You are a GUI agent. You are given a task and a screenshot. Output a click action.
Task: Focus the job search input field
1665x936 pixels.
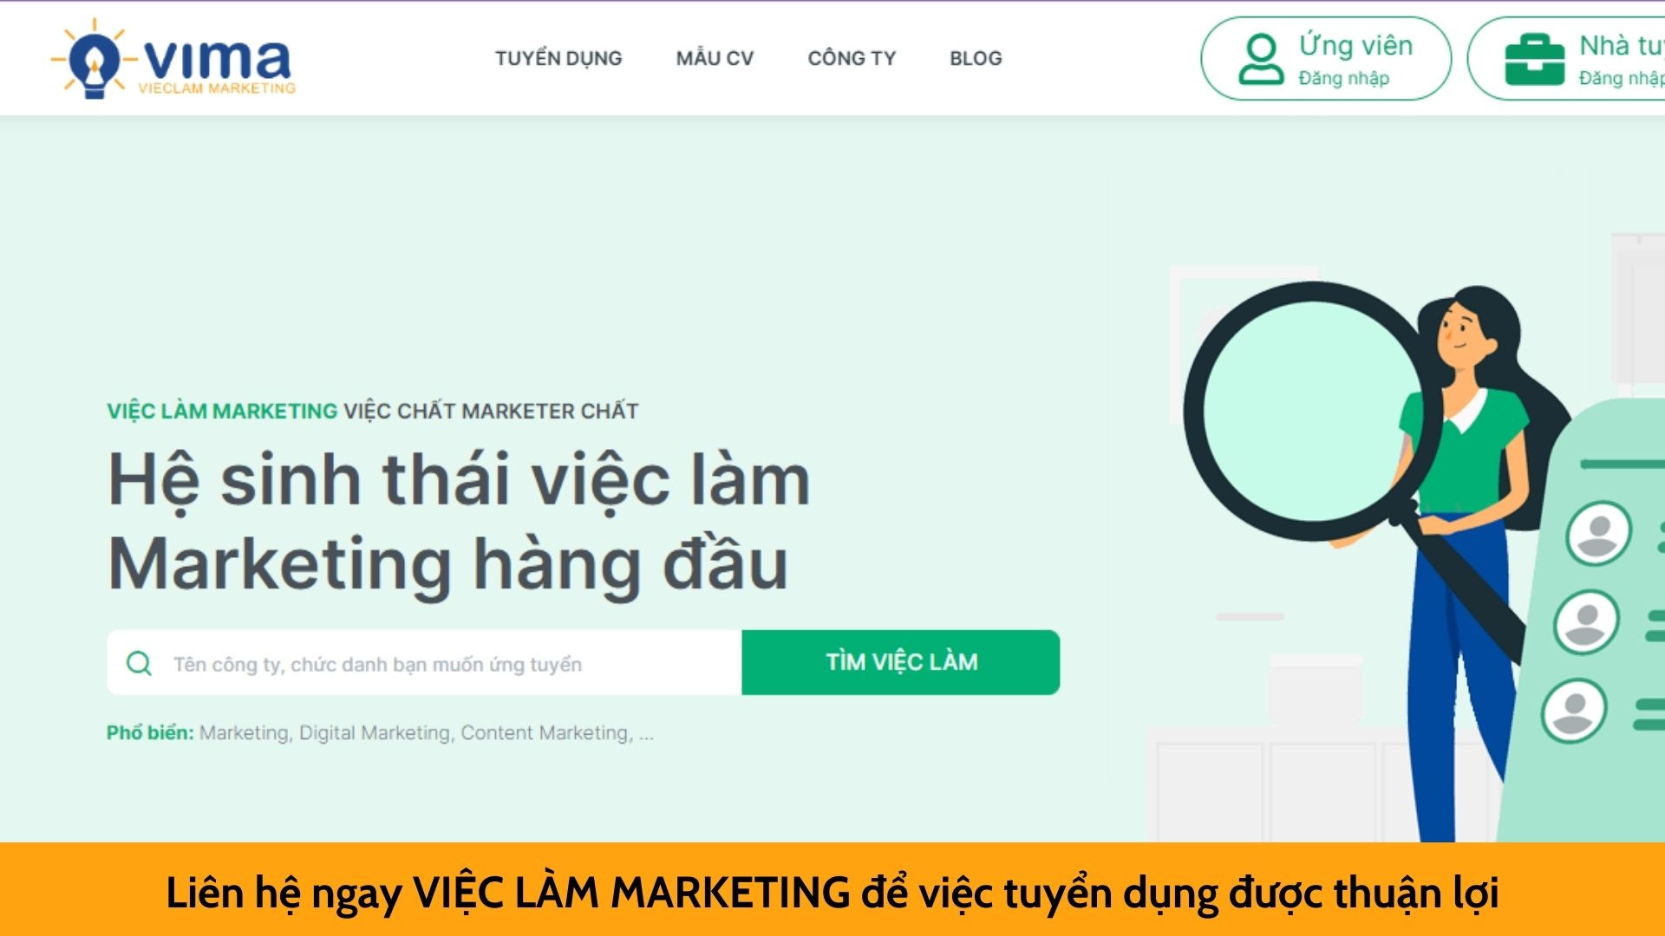click(424, 662)
